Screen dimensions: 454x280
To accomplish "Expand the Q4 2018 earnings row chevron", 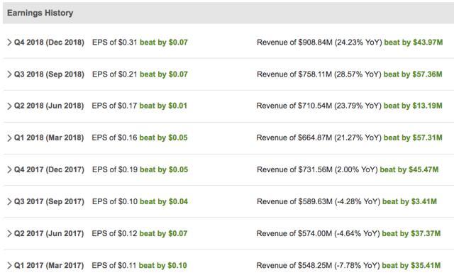I will click(x=9, y=43).
